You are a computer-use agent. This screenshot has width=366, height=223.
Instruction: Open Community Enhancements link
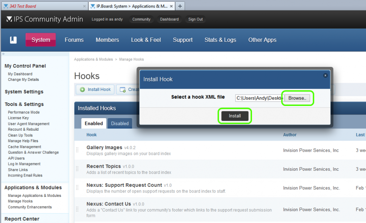click(30, 207)
